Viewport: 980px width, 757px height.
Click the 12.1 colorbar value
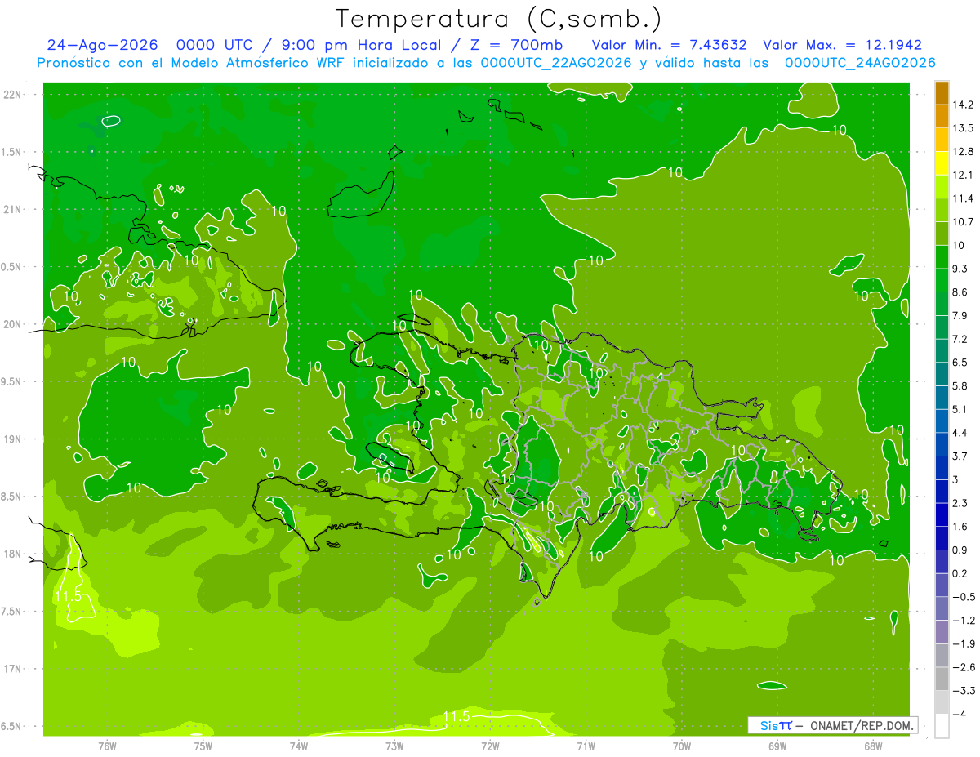tap(963, 175)
